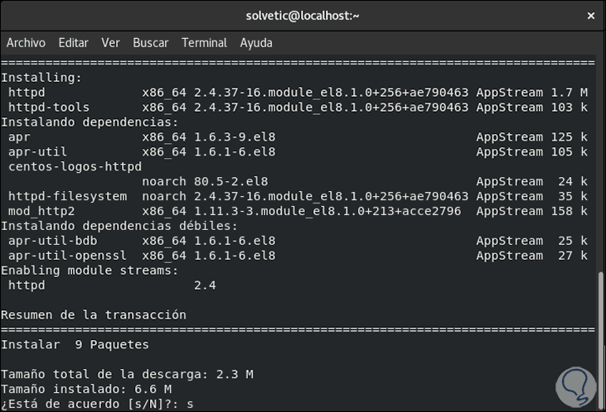Screen dimensions: 606x412
Task: Click the 'Instalar 9 Paquetes' line
Action: pyautogui.click(x=75, y=344)
